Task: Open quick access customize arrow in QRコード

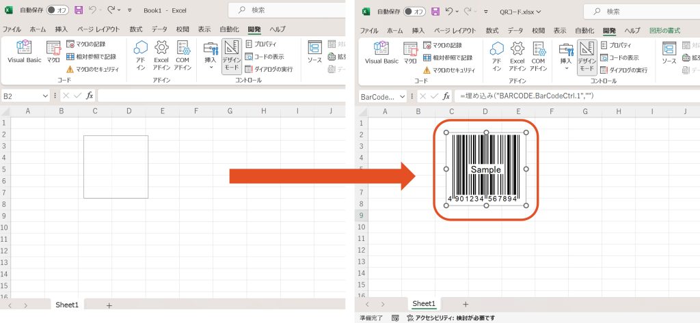Action: click(x=486, y=11)
